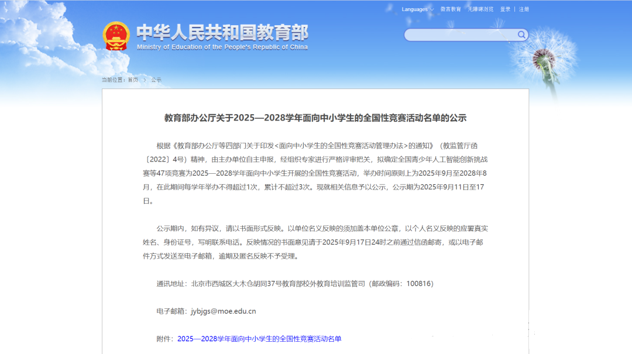Click 登录 to log in

point(505,9)
